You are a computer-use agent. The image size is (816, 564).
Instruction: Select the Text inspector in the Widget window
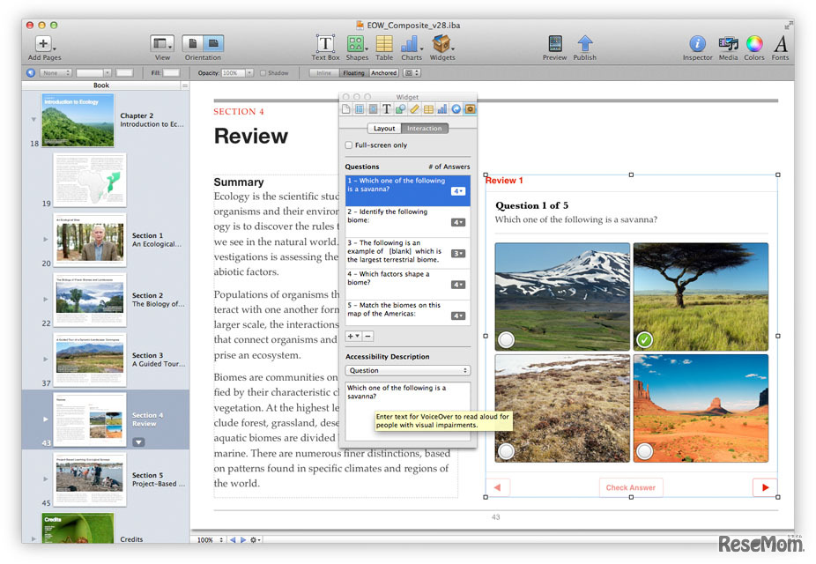pyautogui.click(x=386, y=108)
